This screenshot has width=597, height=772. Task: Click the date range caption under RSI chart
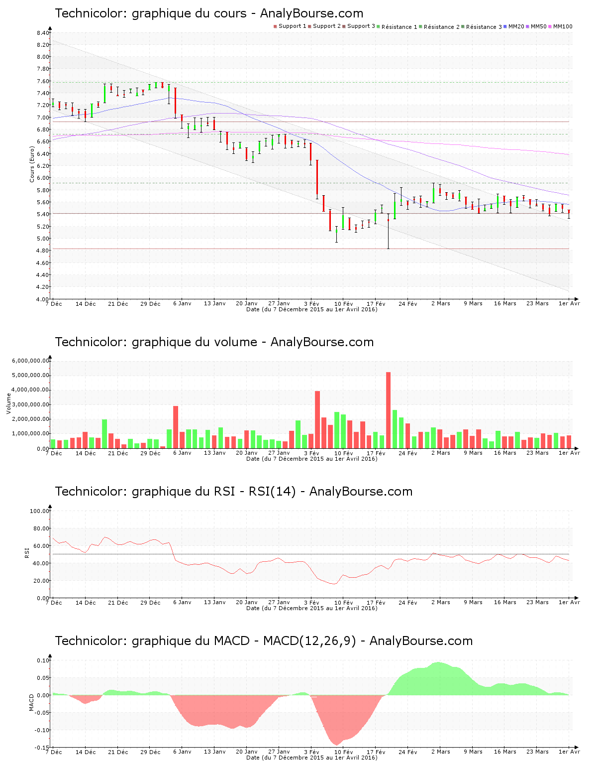pyautogui.click(x=312, y=608)
